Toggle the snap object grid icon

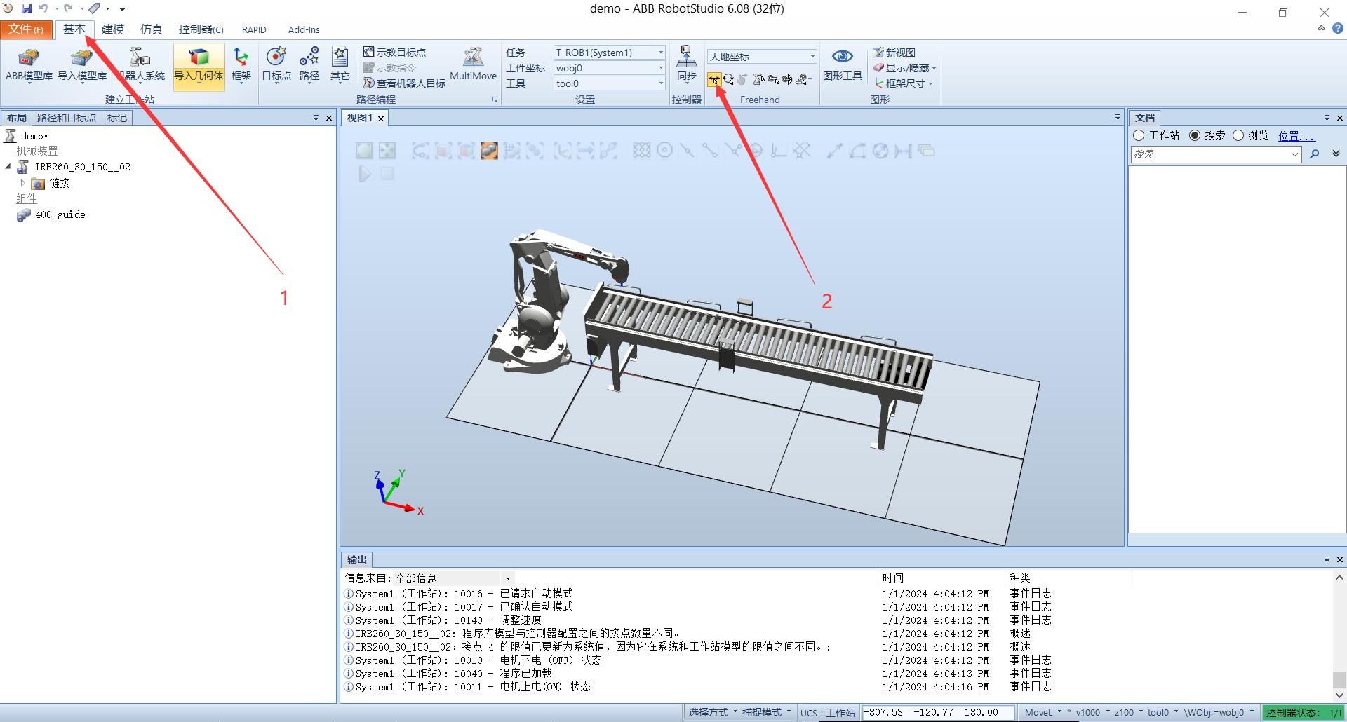coord(641,150)
